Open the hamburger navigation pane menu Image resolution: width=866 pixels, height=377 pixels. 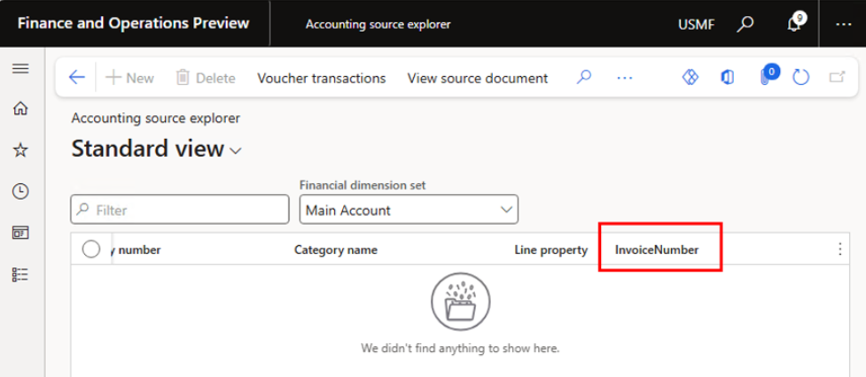pyautogui.click(x=20, y=69)
